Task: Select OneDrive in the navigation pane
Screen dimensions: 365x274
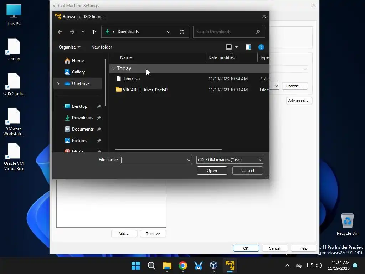Action: tap(81, 83)
